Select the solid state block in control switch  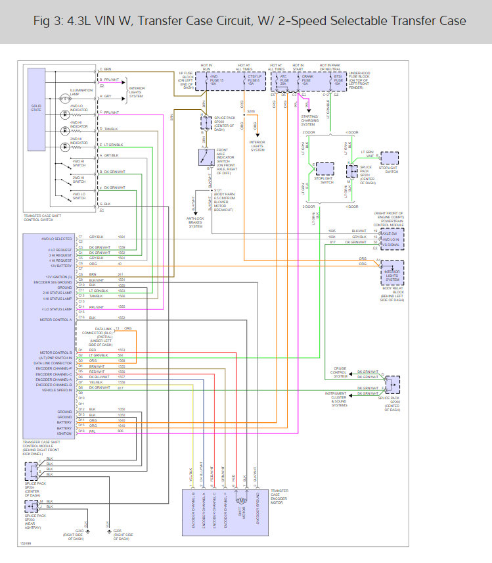coord(37,109)
